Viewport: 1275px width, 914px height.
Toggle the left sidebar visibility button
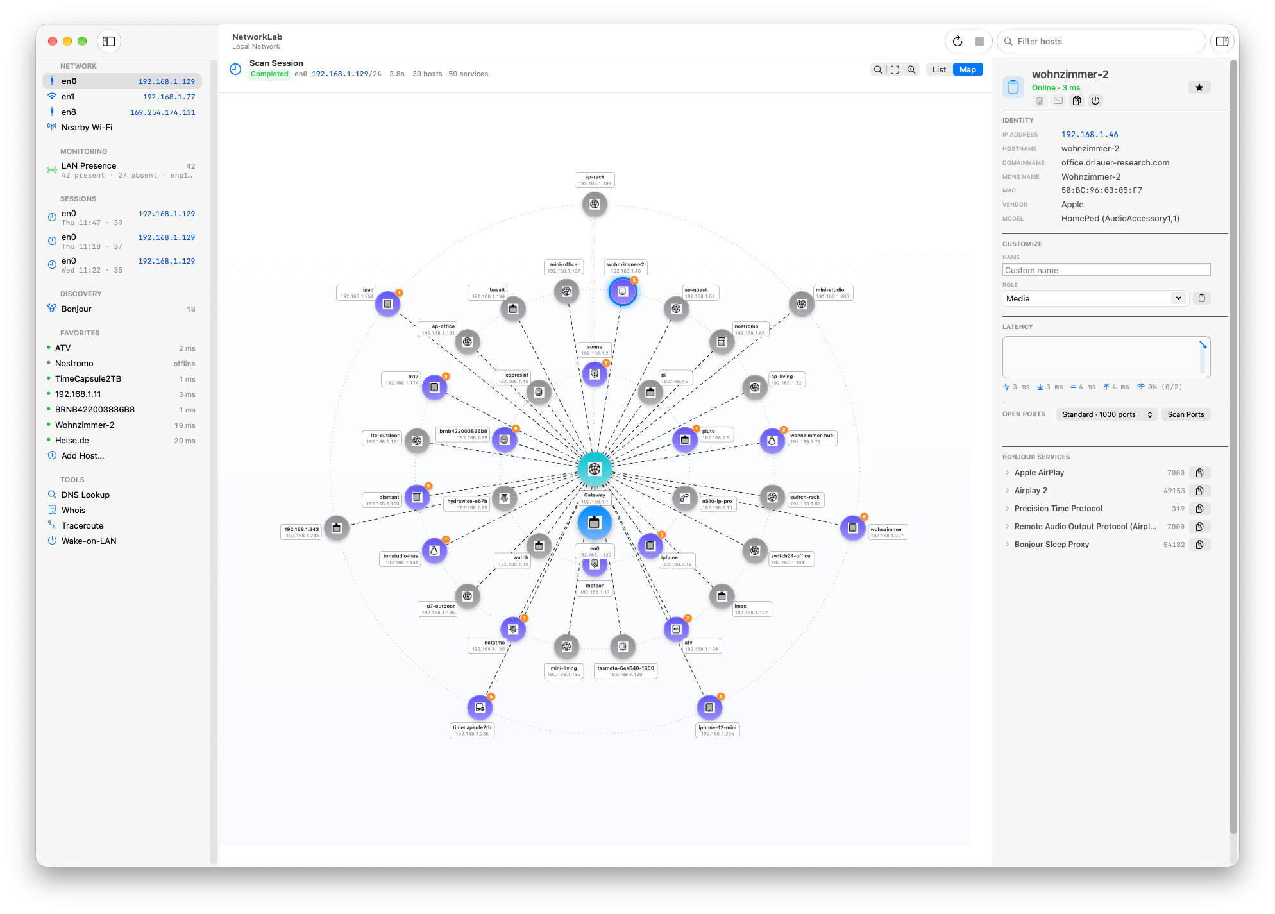pos(109,41)
